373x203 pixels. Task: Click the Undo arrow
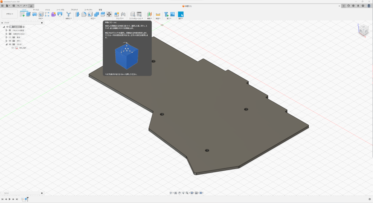point(18,6)
